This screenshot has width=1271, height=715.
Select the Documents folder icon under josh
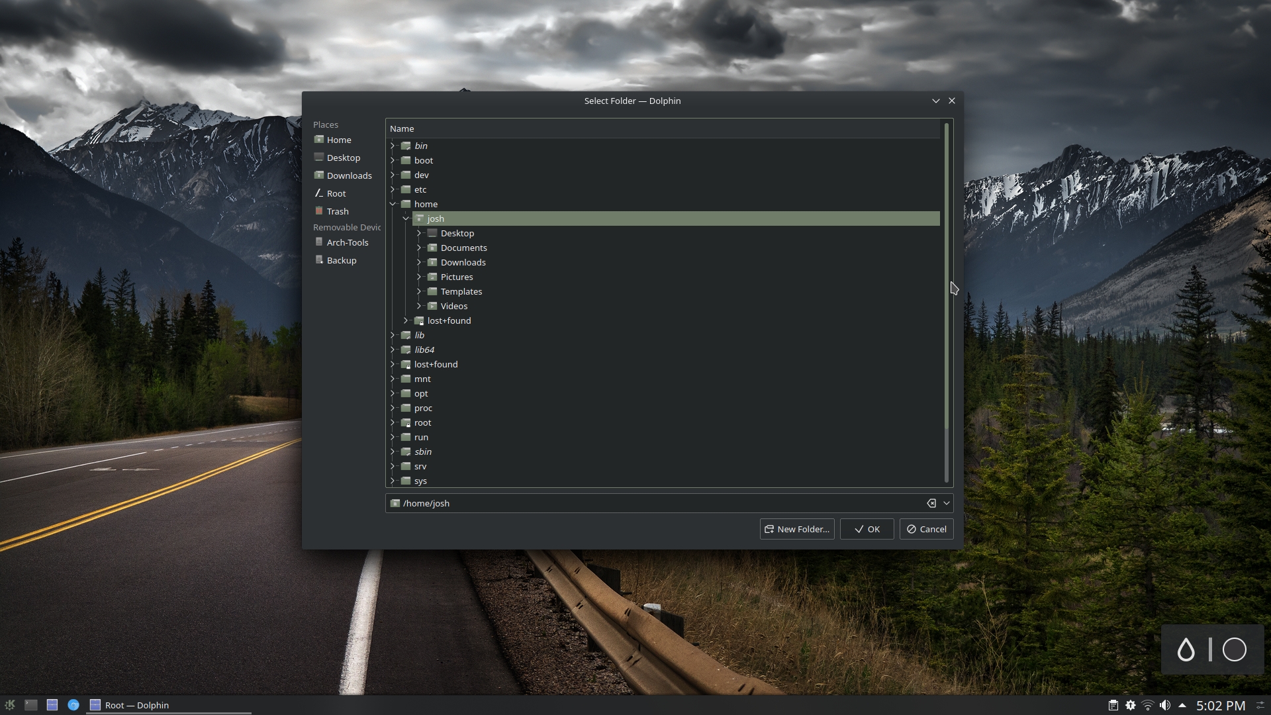pyautogui.click(x=432, y=248)
